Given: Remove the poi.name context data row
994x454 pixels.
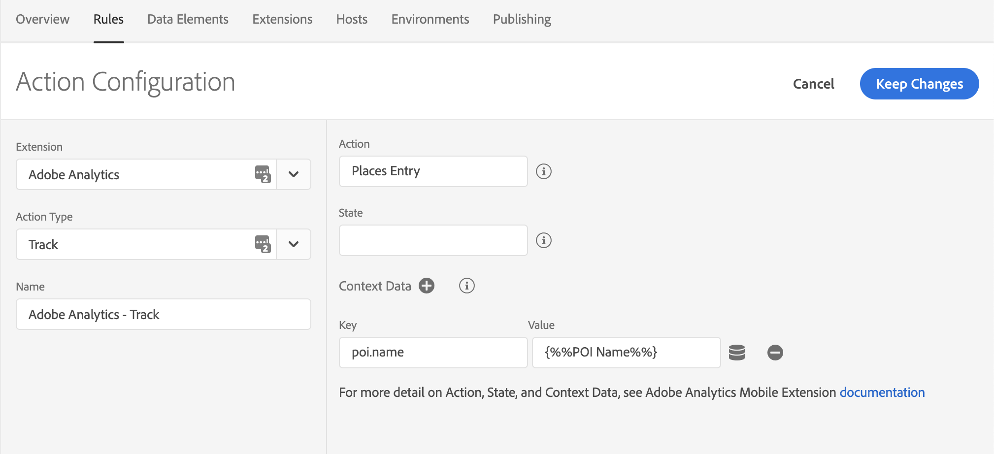Looking at the screenshot, I should [775, 353].
